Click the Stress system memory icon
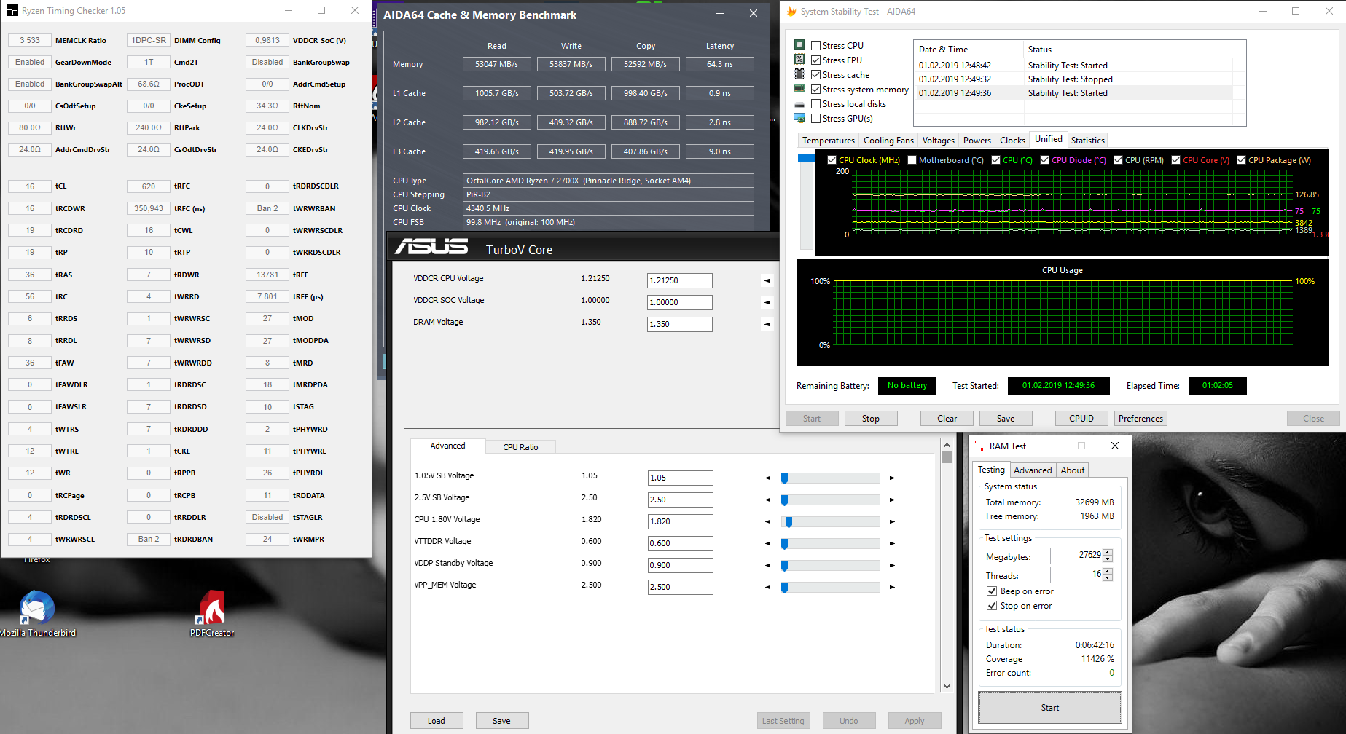 799,89
